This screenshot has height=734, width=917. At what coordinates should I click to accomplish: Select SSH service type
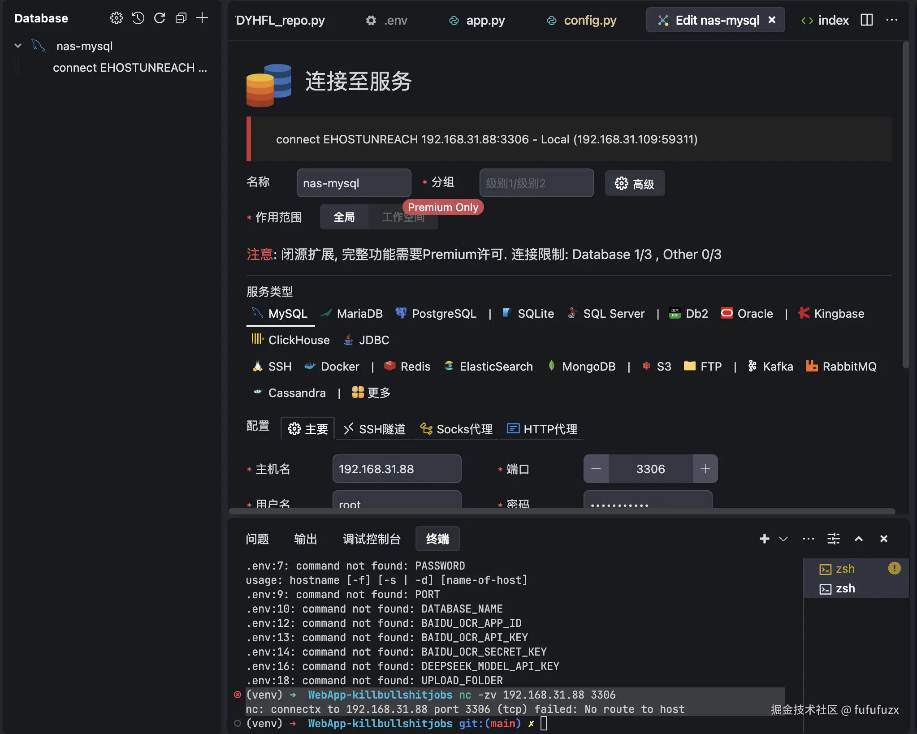[272, 367]
